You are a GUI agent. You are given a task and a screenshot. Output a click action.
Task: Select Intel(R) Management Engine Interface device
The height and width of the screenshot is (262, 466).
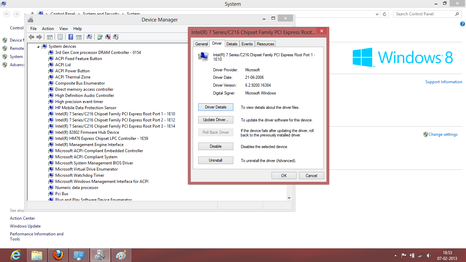[x=89, y=145]
